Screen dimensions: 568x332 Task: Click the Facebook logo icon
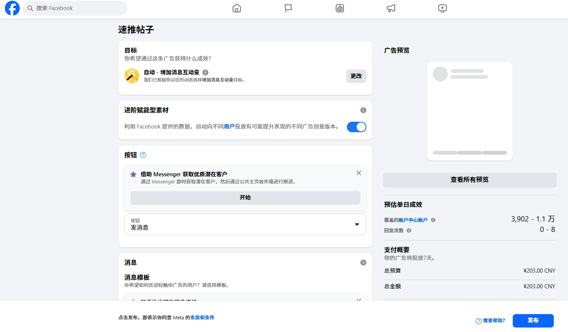(12, 8)
